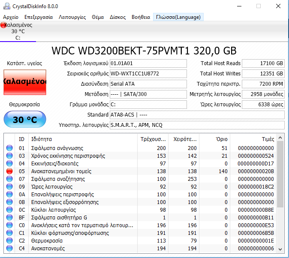Image resolution: width=289 pixels, height=258 pixels.
Task: Select the Ώρες λειτουργίας attribute row 09
Action: click(140, 187)
